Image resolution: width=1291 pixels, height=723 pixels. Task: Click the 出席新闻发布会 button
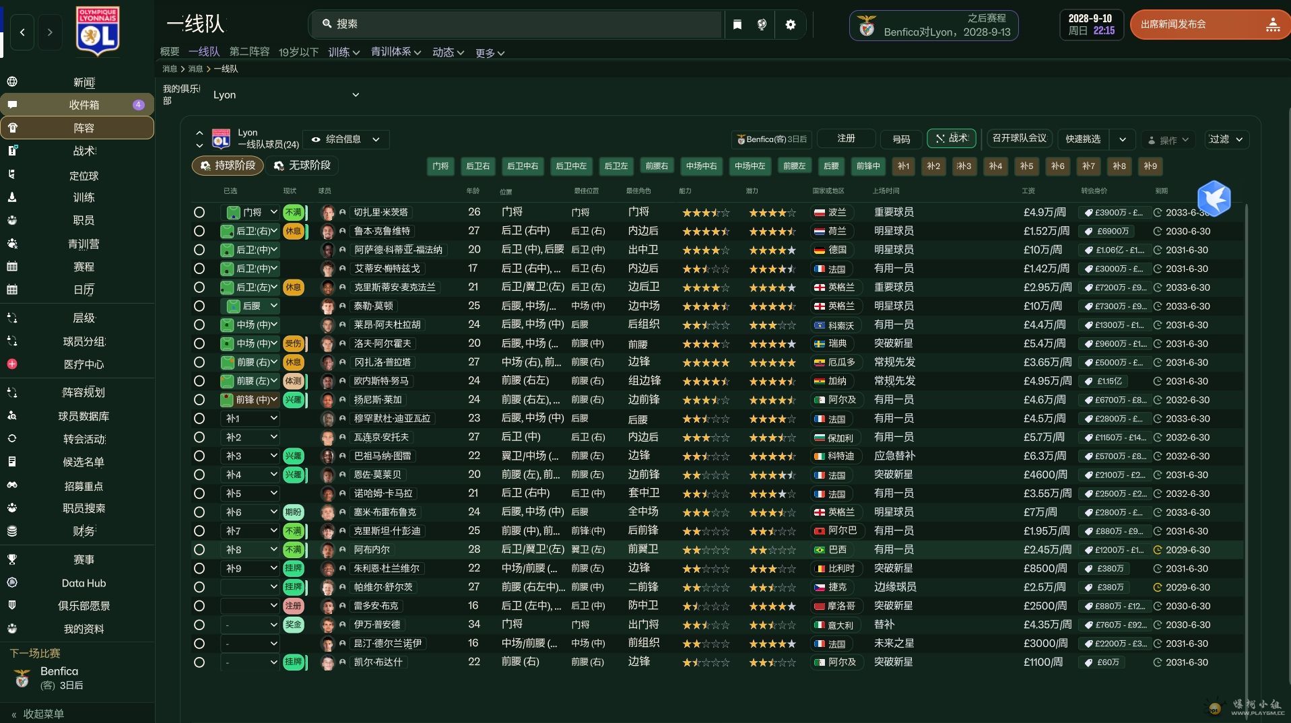[x=1210, y=24]
